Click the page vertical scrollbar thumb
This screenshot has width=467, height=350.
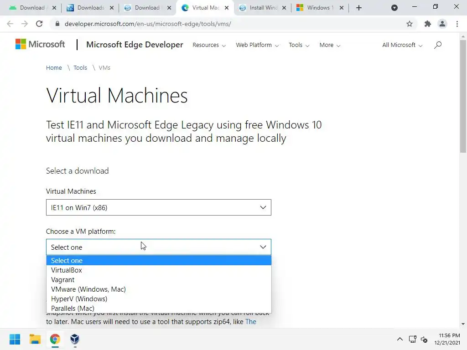point(463,97)
